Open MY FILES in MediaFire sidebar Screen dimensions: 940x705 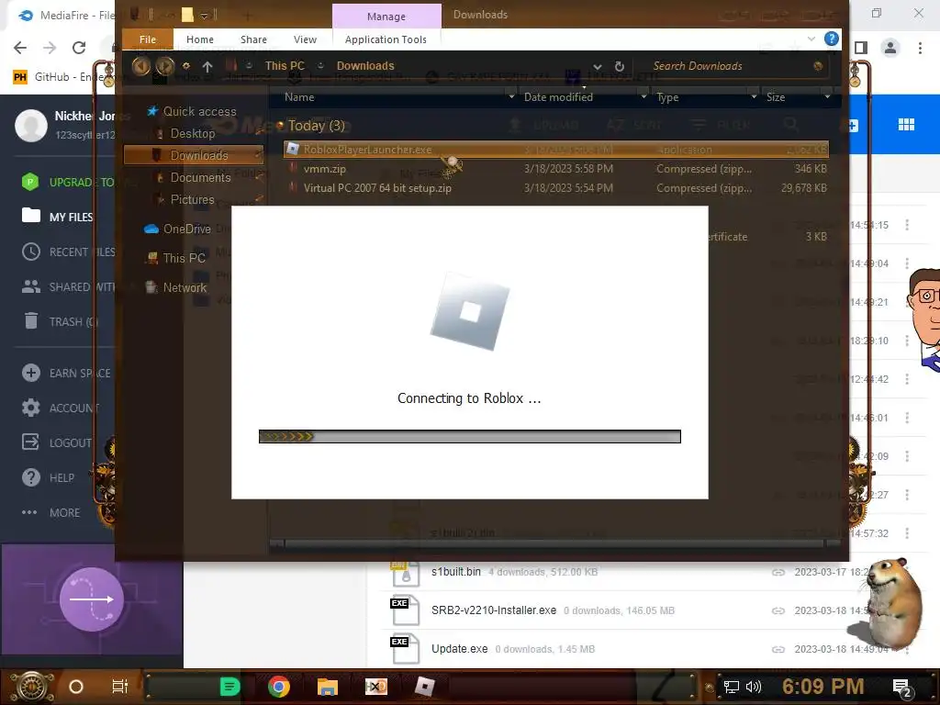tap(58, 217)
